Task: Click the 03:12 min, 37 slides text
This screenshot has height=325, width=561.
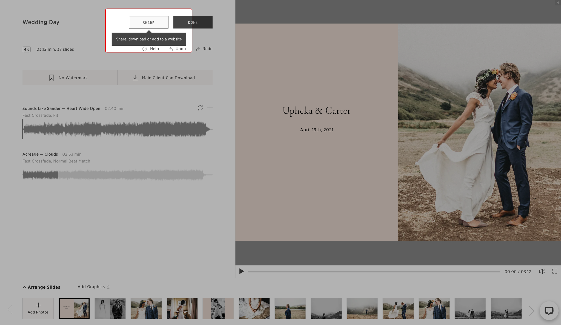Action: (x=55, y=49)
